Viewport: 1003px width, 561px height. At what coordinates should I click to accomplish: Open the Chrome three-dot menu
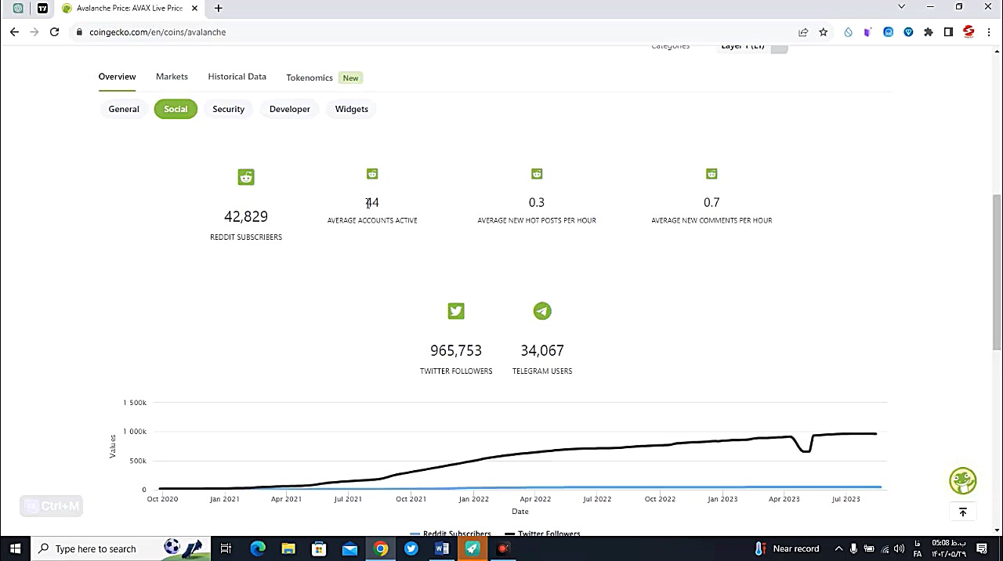(989, 32)
